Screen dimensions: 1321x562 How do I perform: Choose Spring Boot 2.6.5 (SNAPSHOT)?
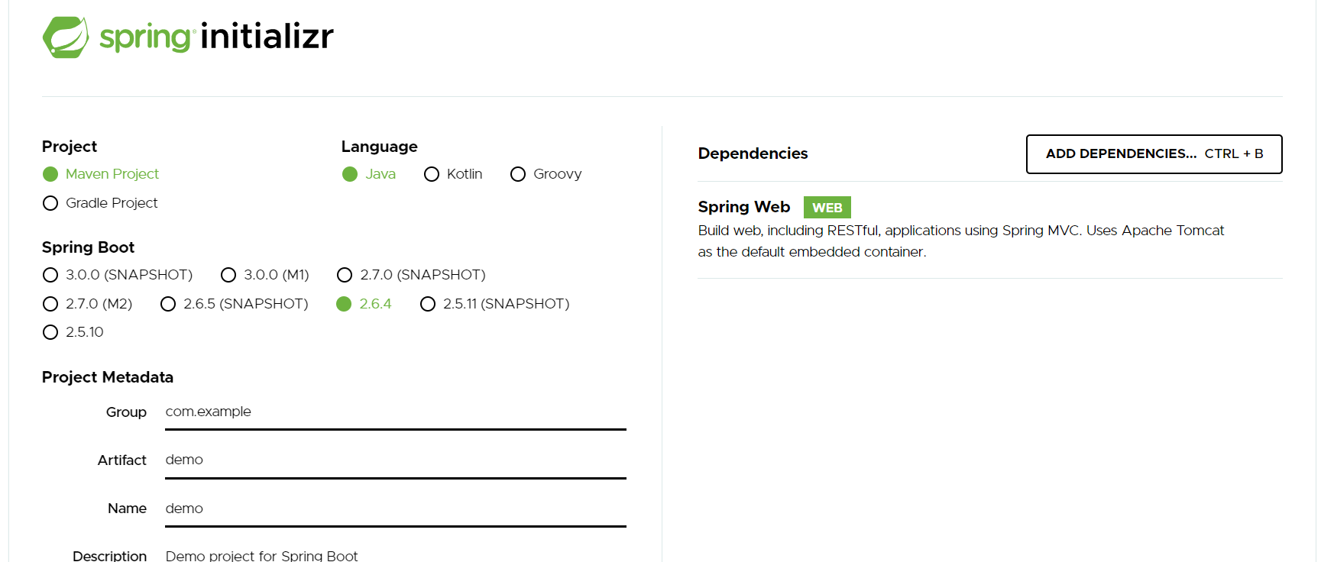click(x=168, y=304)
